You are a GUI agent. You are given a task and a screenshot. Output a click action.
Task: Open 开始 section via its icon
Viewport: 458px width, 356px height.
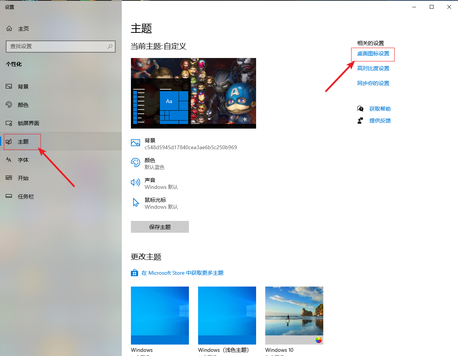(9, 178)
